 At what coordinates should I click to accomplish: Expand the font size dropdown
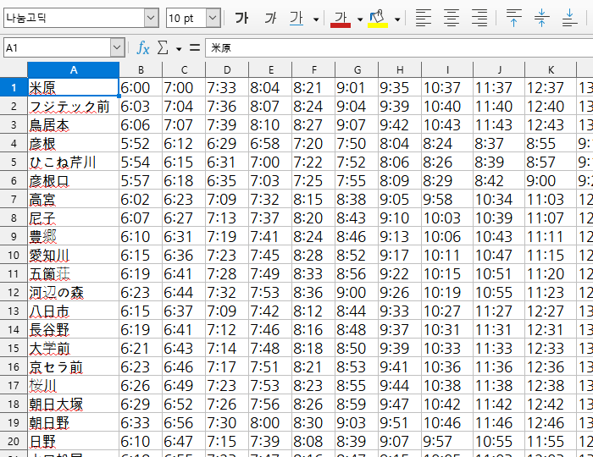pos(213,18)
